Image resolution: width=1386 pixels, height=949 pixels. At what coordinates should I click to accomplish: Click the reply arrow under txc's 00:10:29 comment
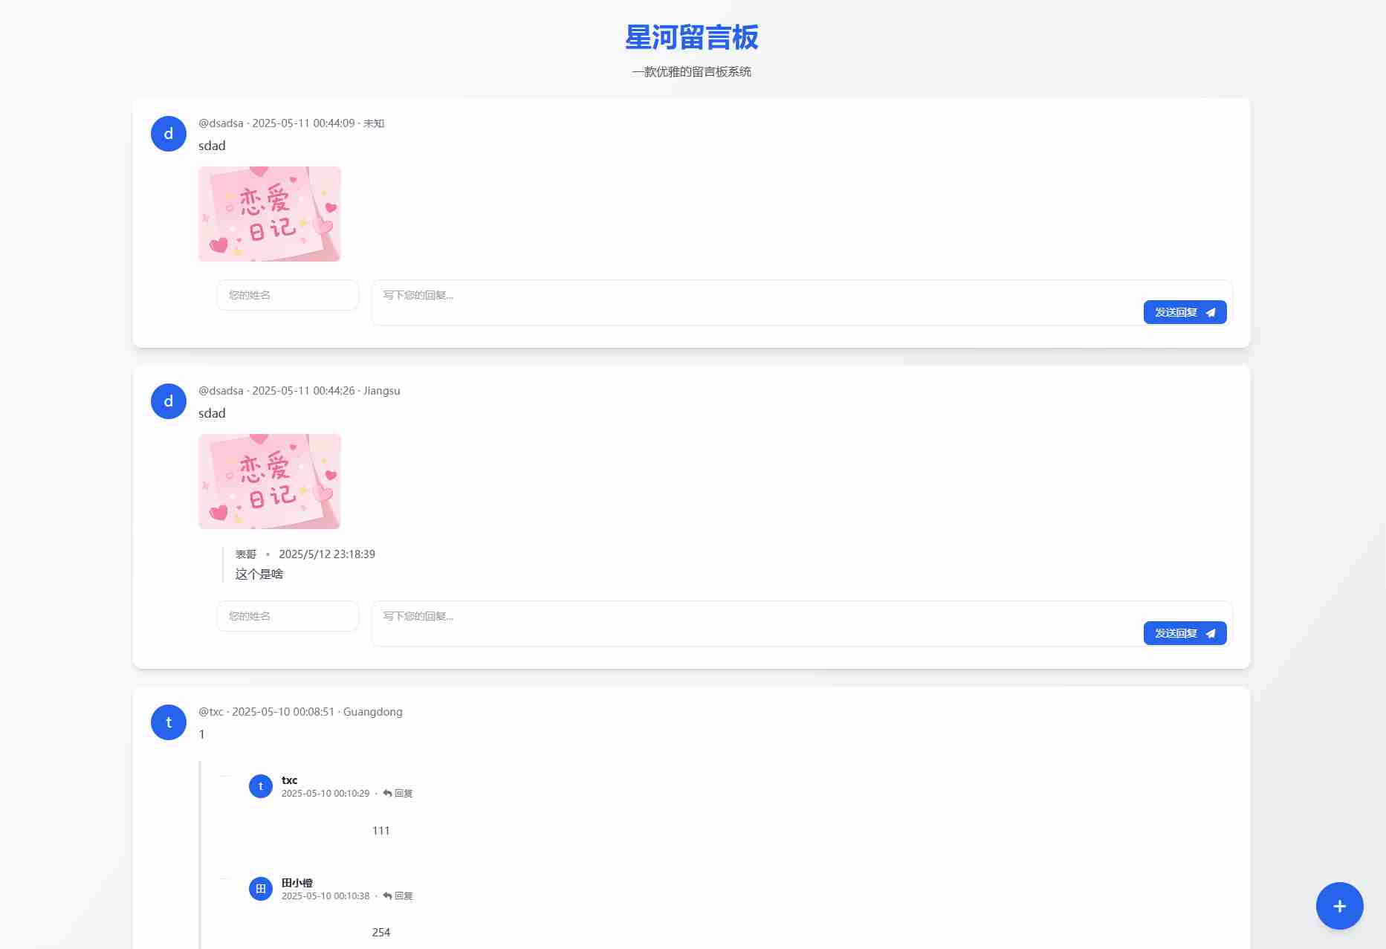(x=398, y=794)
